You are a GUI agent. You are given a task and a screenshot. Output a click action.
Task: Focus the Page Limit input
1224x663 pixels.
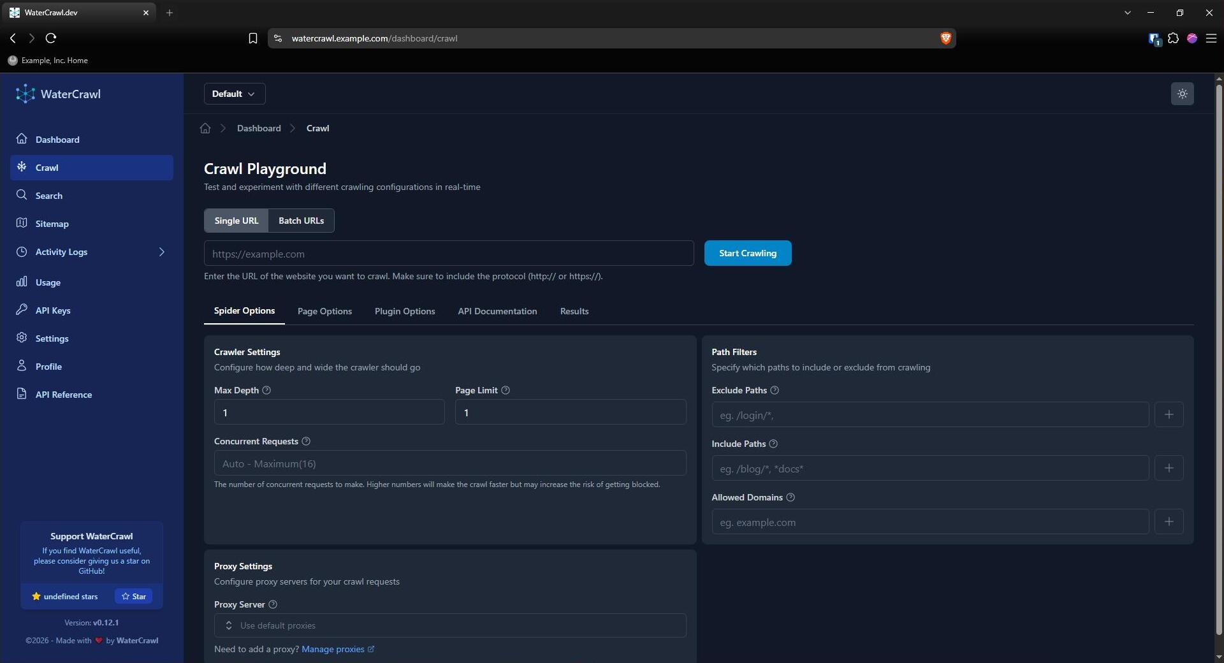(x=571, y=412)
